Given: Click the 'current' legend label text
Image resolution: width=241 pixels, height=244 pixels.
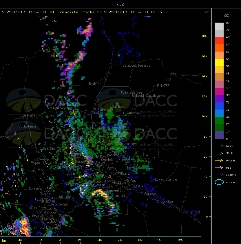Looking at the screenshot, I should [232, 182].
